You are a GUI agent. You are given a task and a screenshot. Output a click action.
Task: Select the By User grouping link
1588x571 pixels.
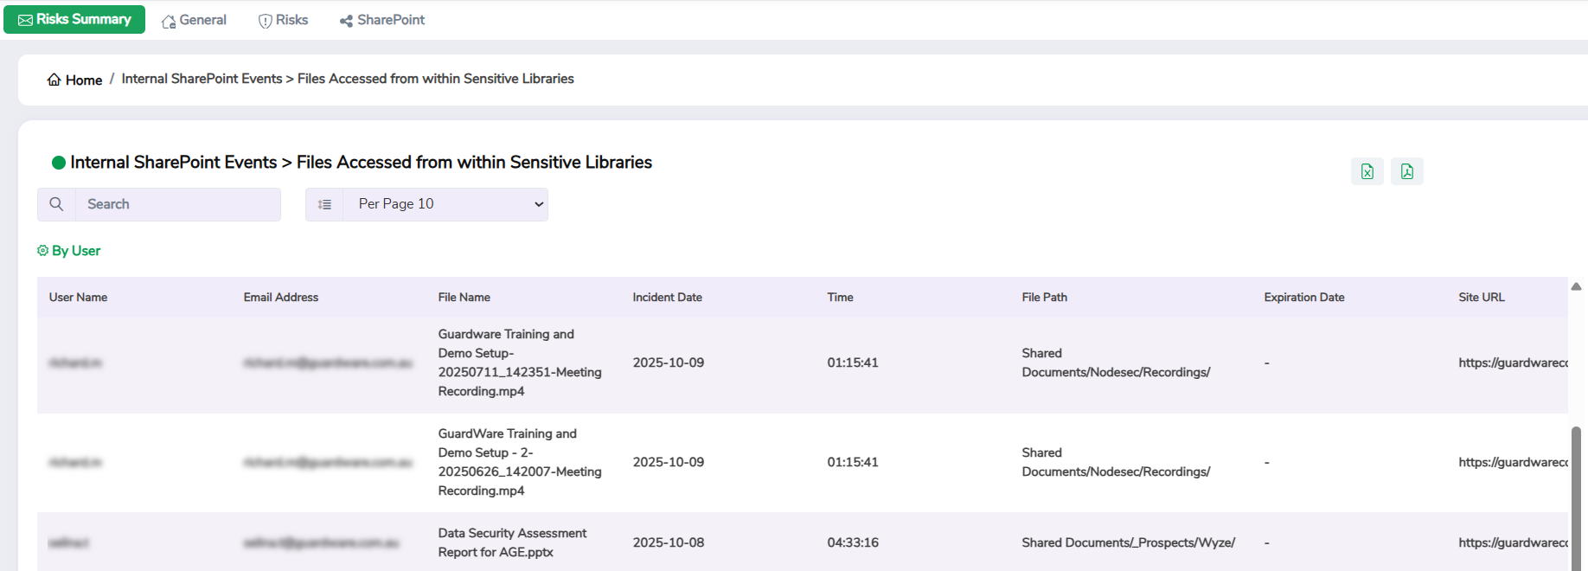[x=76, y=251]
